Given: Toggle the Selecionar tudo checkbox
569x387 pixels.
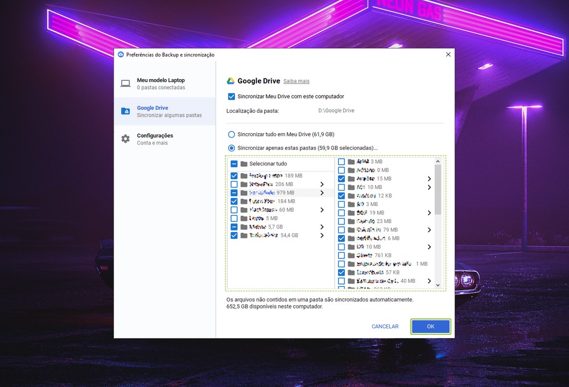Looking at the screenshot, I should [x=234, y=164].
